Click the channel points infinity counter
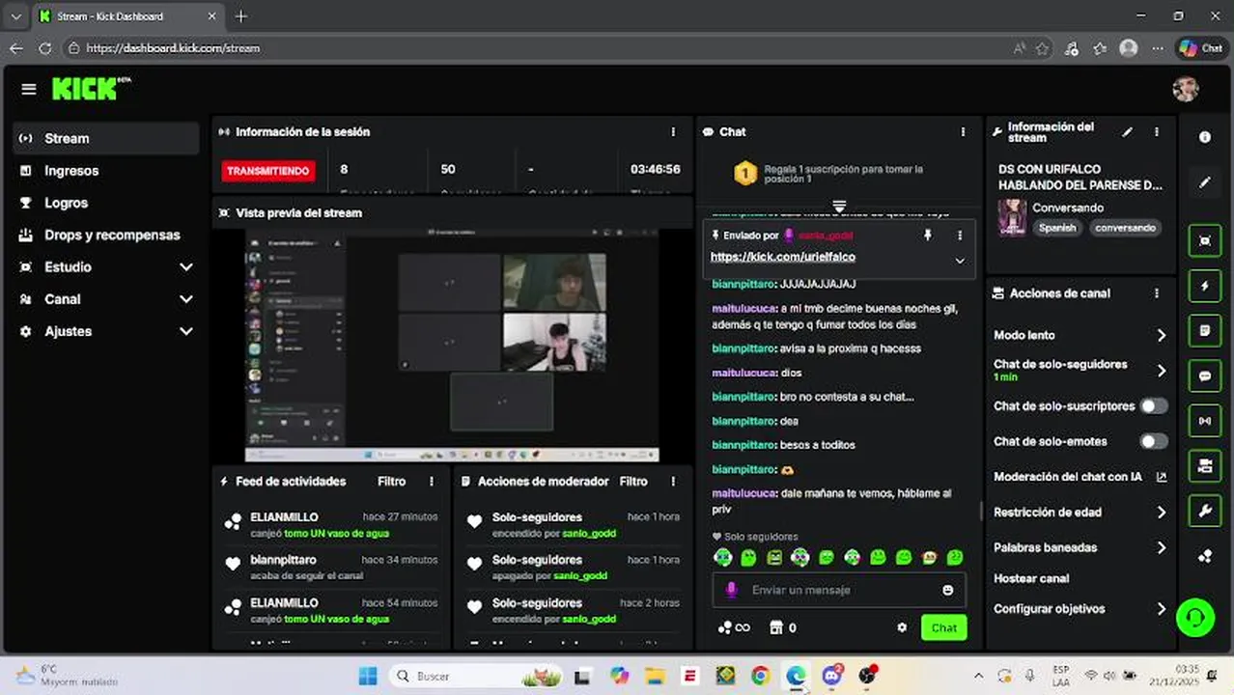Image resolution: width=1234 pixels, height=695 pixels. (x=734, y=627)
